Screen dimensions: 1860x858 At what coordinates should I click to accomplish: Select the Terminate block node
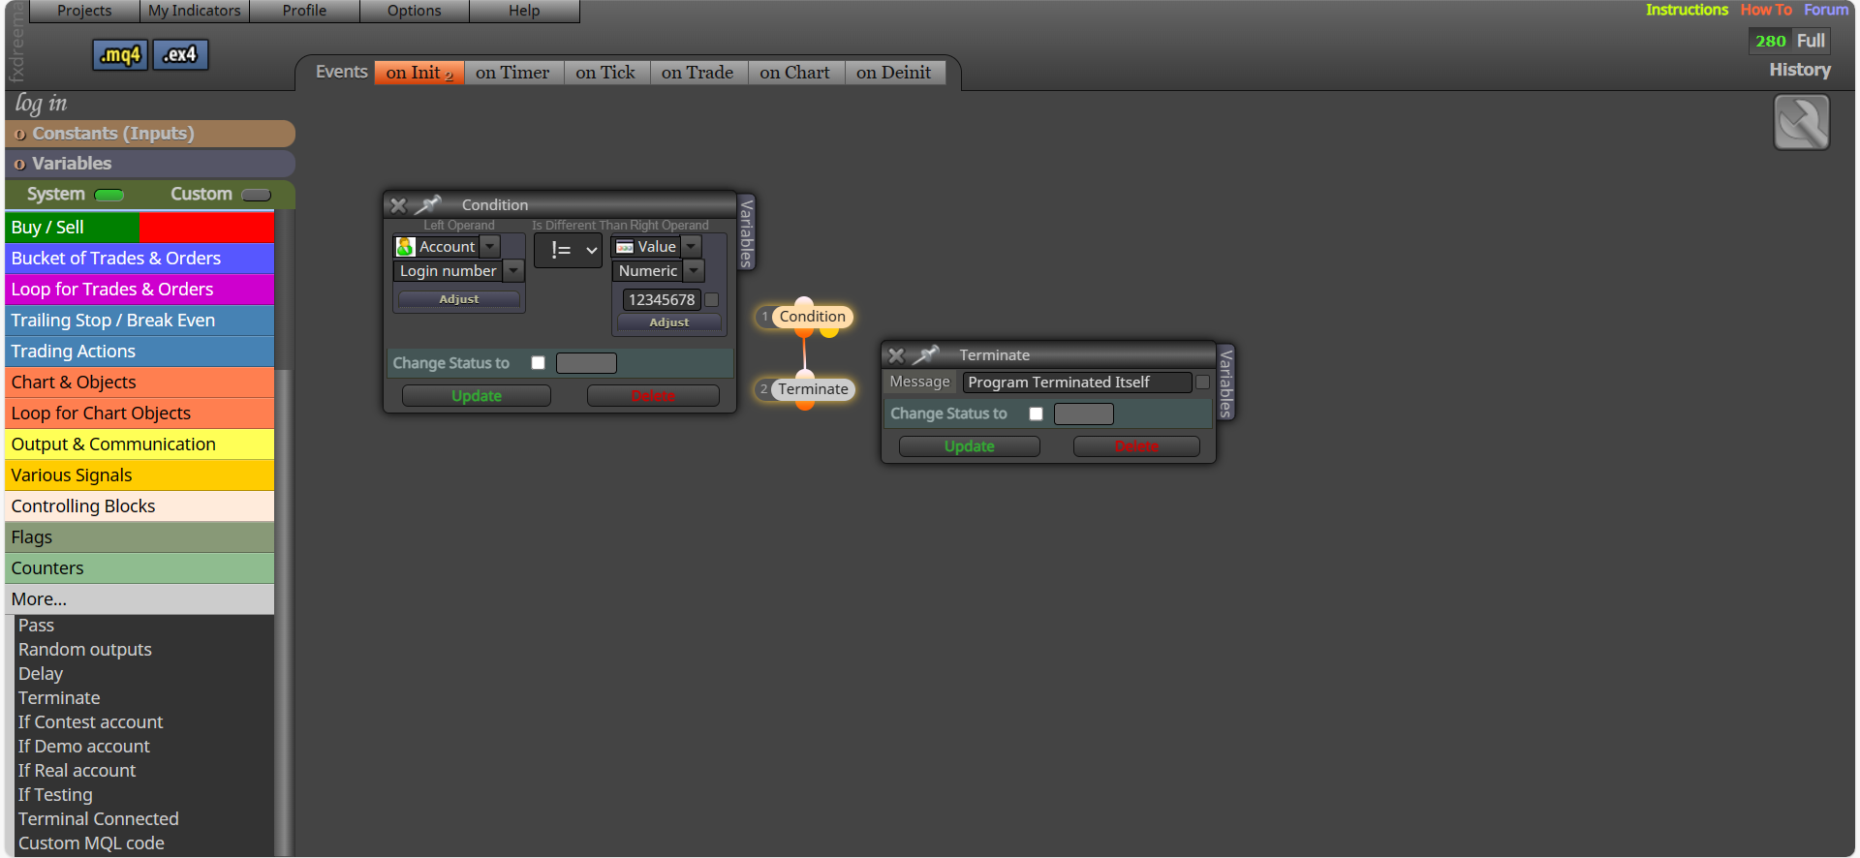812,389
